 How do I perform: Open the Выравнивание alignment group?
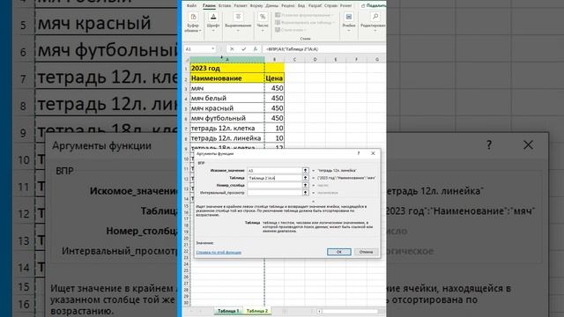pyautogui.click(x=238, y=23)
